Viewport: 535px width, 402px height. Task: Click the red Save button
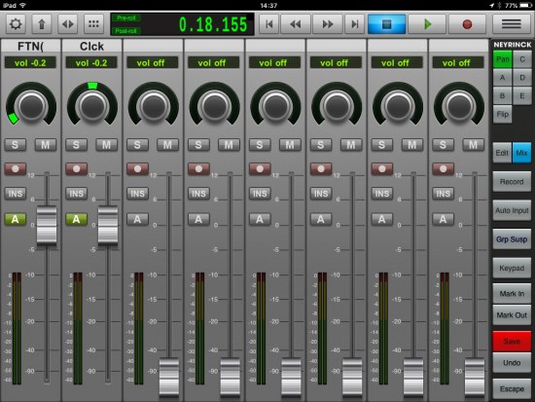click(512, 341)
